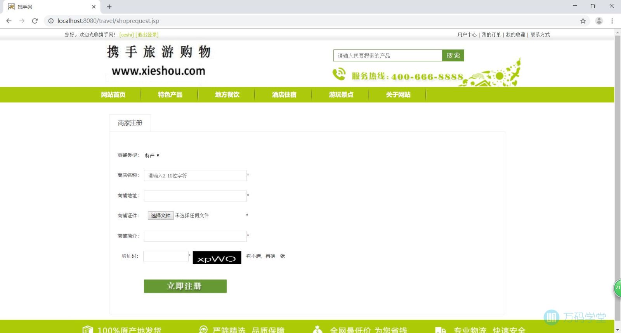Expand the 商铺类型 dropdown

(152, 156)
